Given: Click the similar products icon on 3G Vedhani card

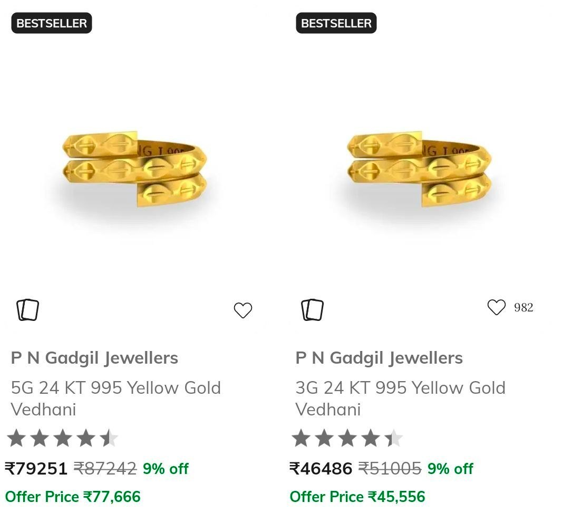Looking at the screenshot, I should tap(314, 309).
